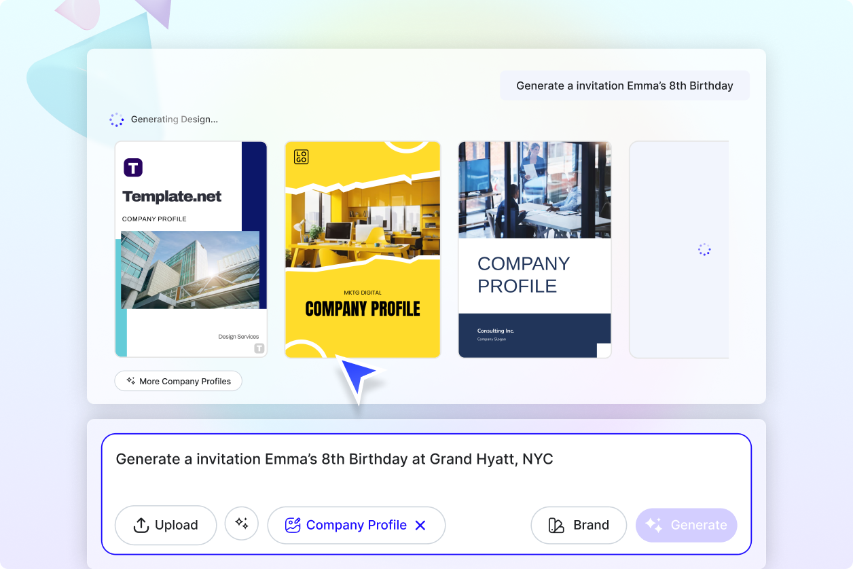Click the building photo in Template.net design
The height and width of the screenshot is (569, 853).
(190, 270)
